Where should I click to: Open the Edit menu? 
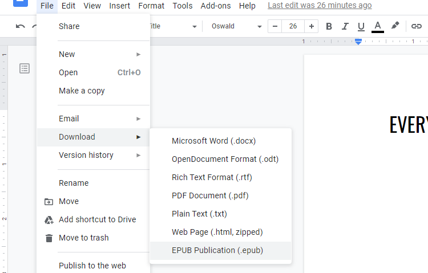pos(68,6)
